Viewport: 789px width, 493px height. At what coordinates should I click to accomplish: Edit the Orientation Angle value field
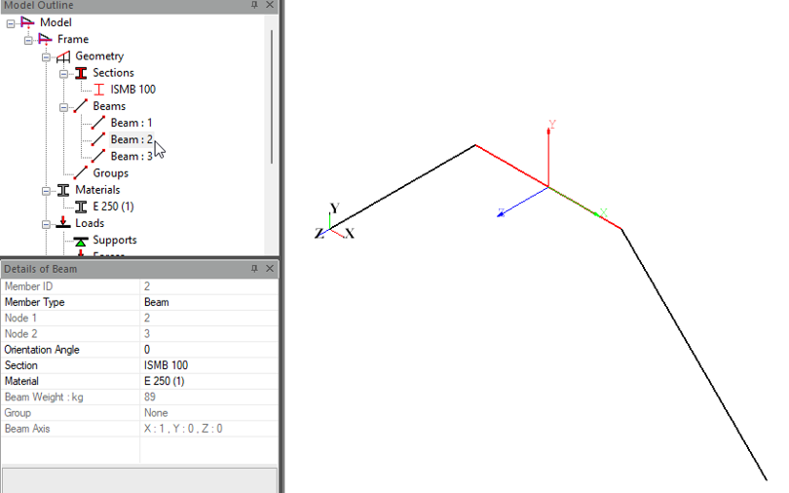208,350
